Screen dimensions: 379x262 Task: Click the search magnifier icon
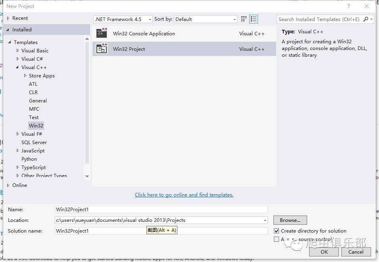point(366,19)
